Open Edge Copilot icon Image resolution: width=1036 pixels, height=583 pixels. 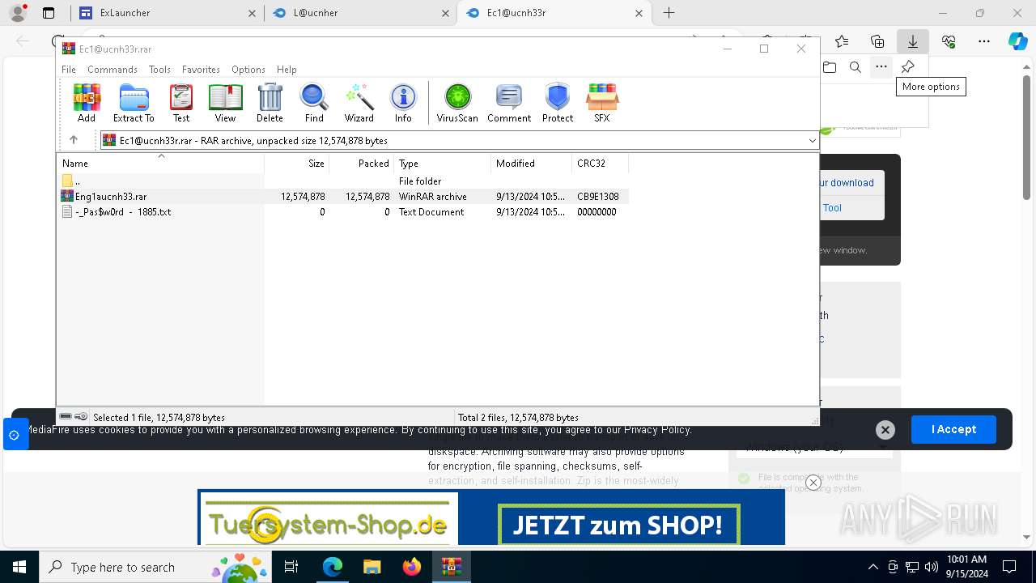1017,41
